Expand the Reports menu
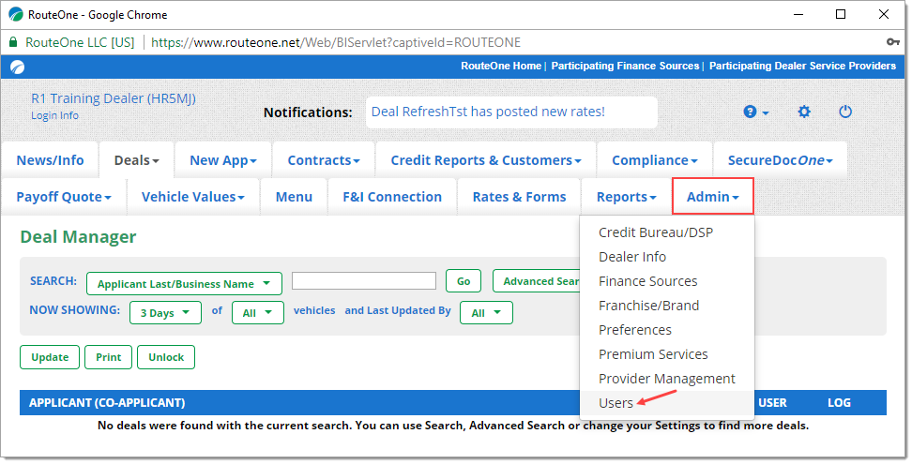The width and height of the screenshot is (912, 464). tap(627, 197)
